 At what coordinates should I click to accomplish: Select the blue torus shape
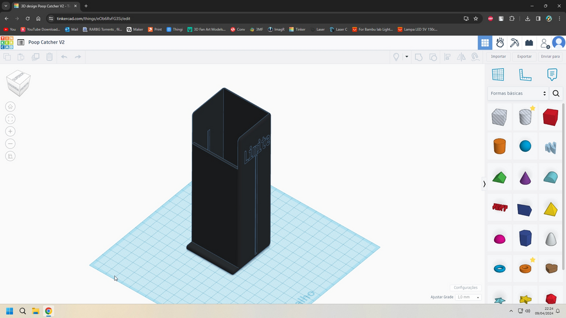(x=500, y=269)
